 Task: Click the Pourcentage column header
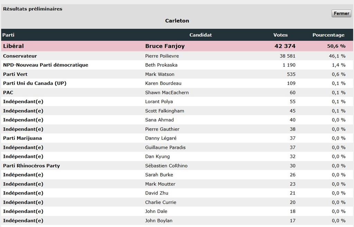coord(328,35)
